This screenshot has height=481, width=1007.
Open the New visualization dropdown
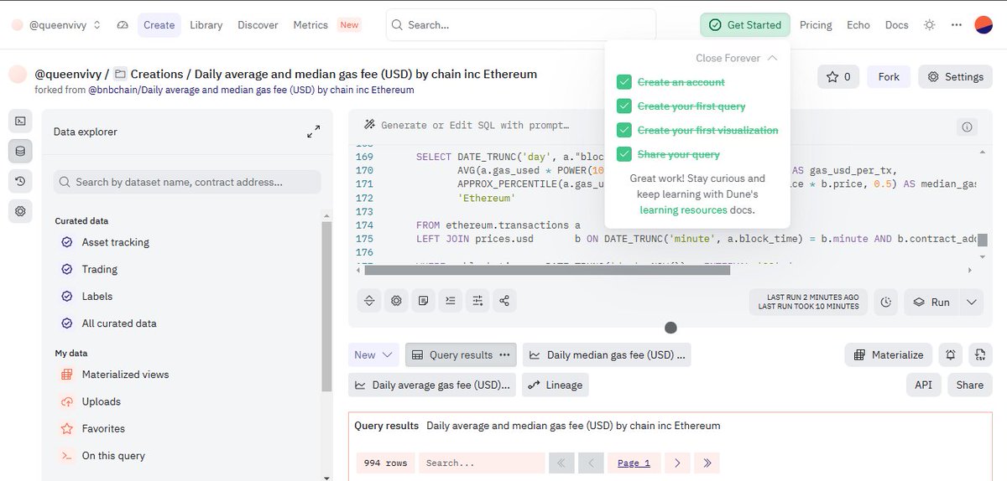[x=373, y=355]
